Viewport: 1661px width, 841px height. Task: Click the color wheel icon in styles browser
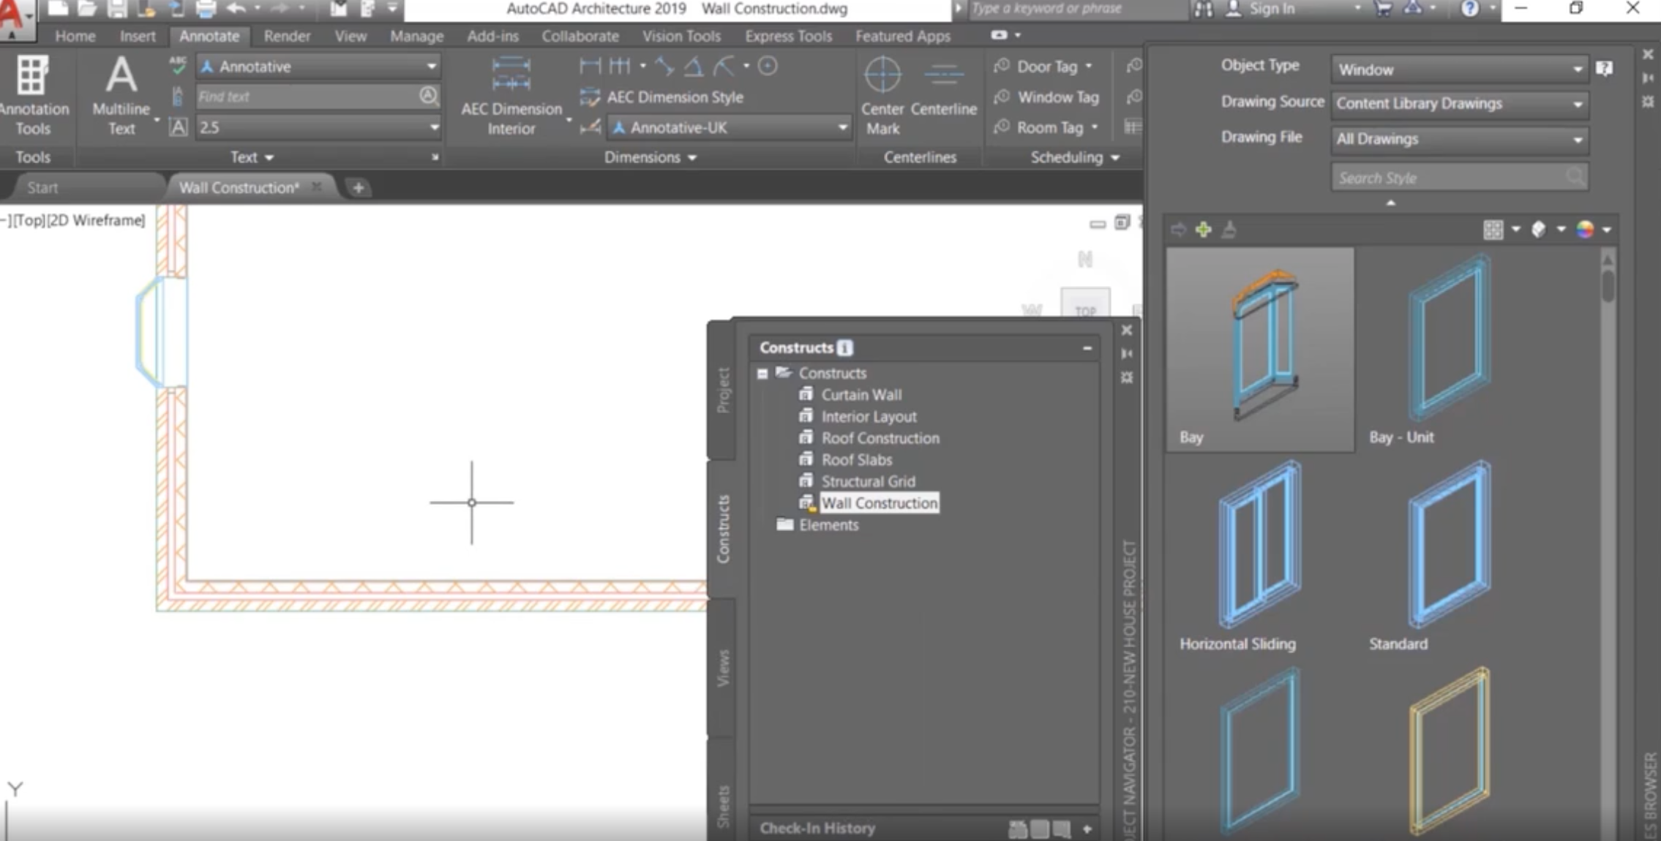pyautogui.click(x=1585, y=230)
